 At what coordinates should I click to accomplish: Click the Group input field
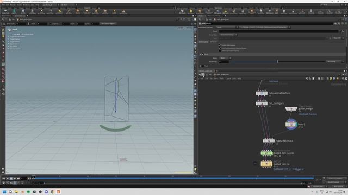click(279, 31)
